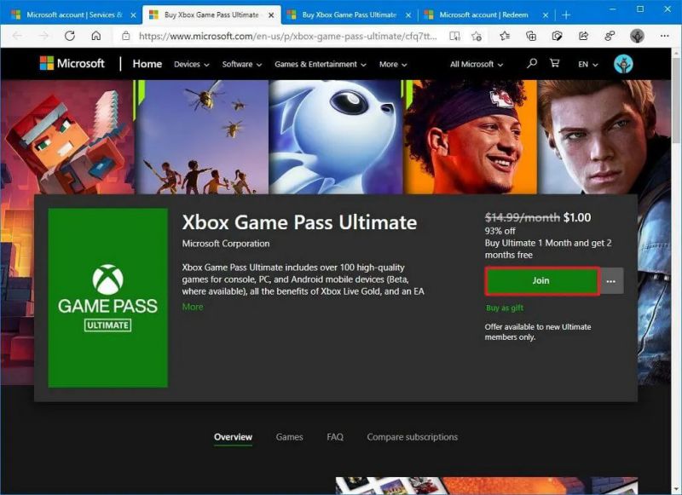Open the Collections icon
Screen dimensions: 682x495
pyautogui.click(x=531, y=36)
